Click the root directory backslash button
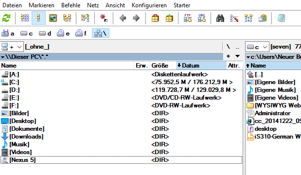 (x=228, y=47)
